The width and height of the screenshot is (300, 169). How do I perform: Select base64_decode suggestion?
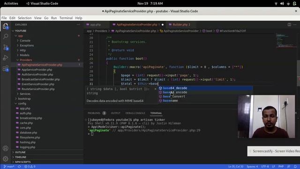click(x=205, y=88)
